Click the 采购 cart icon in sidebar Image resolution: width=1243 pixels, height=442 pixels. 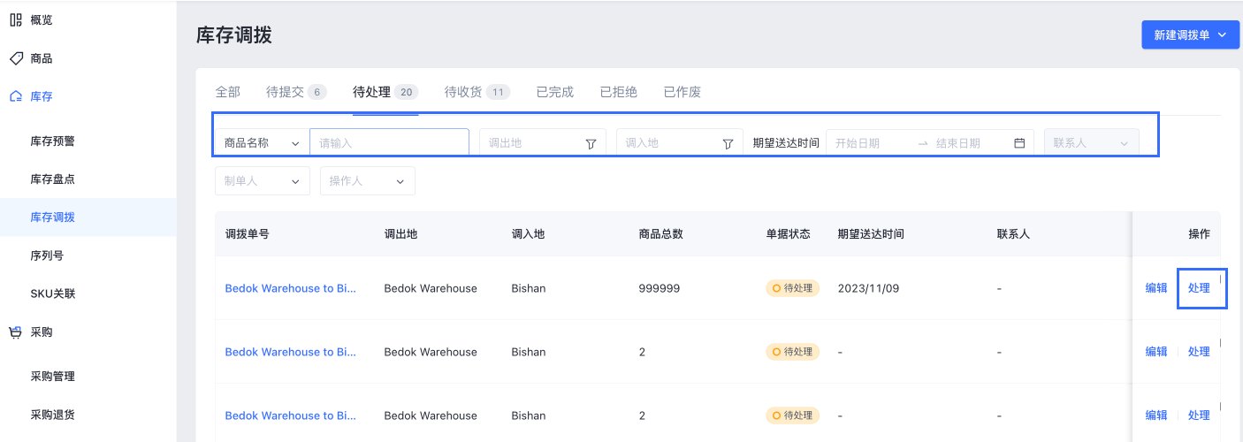click(16, 332)
